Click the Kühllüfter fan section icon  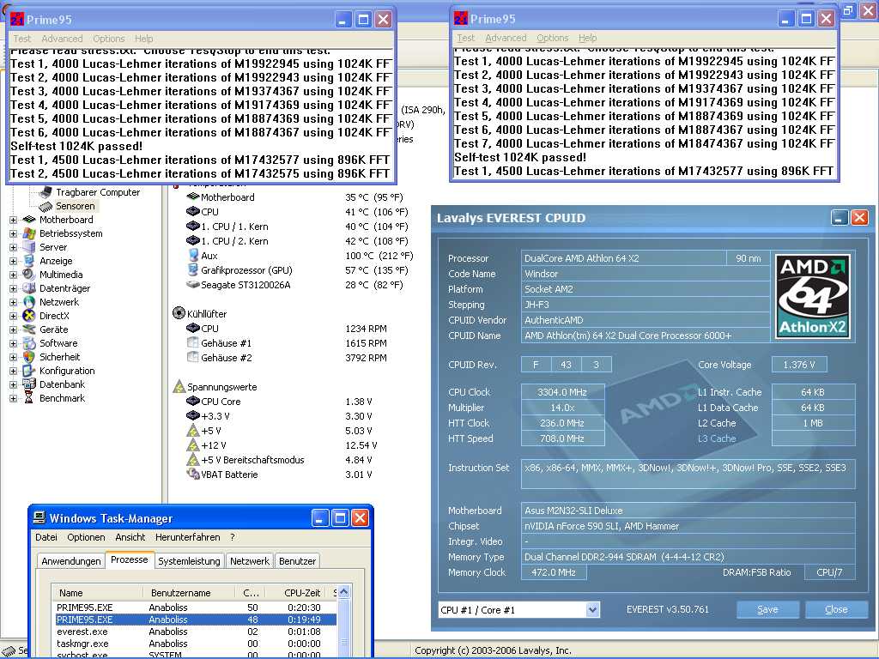[x=179, y=313]
